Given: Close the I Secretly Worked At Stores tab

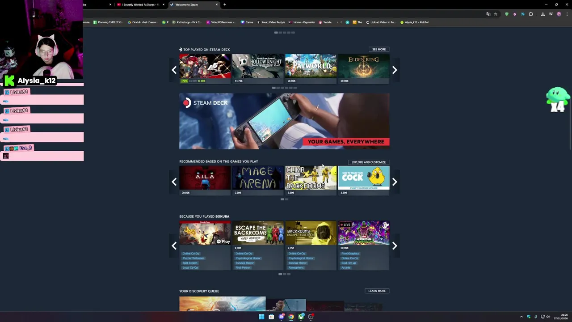Looking at the screenshot, I should coord(164,4).
